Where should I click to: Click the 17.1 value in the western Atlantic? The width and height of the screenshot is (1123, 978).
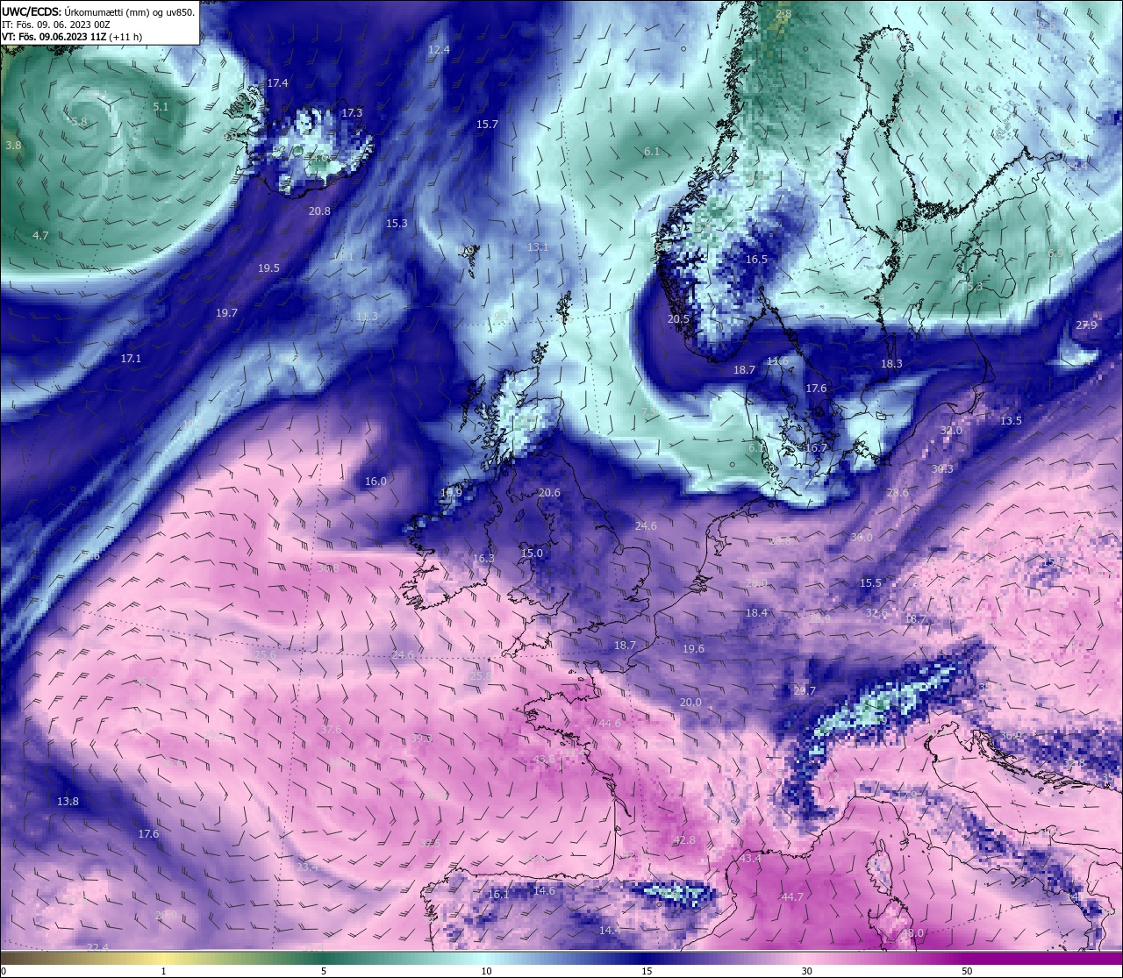coord(131,359)
